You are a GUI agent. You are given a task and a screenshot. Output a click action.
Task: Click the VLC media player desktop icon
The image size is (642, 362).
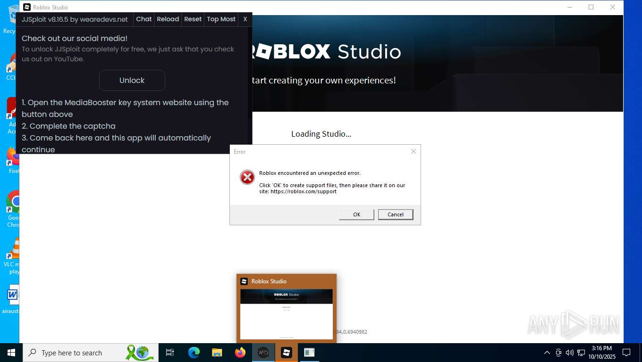point(13,256)
